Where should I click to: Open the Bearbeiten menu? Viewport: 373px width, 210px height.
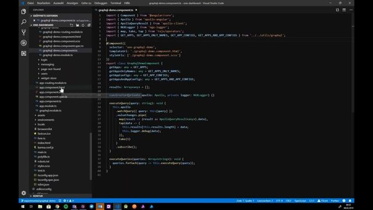[x=44, y=3]
